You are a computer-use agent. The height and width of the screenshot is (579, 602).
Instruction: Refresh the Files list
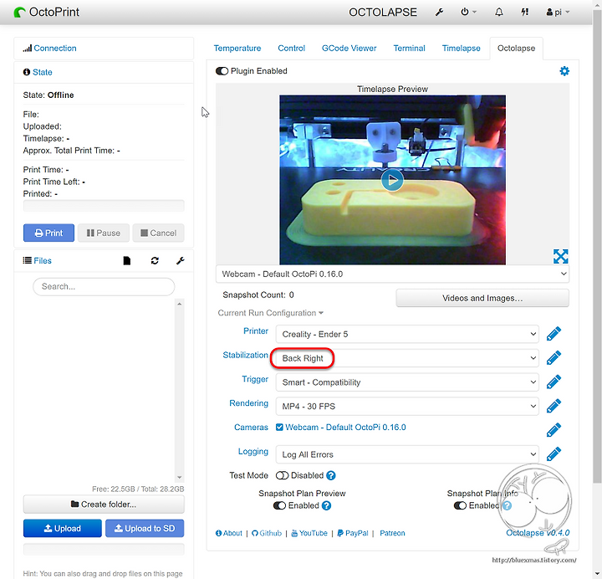tap(155, 261)
